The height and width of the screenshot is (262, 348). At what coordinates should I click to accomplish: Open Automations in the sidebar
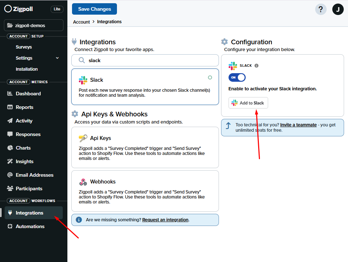click(x=30, y=226)
